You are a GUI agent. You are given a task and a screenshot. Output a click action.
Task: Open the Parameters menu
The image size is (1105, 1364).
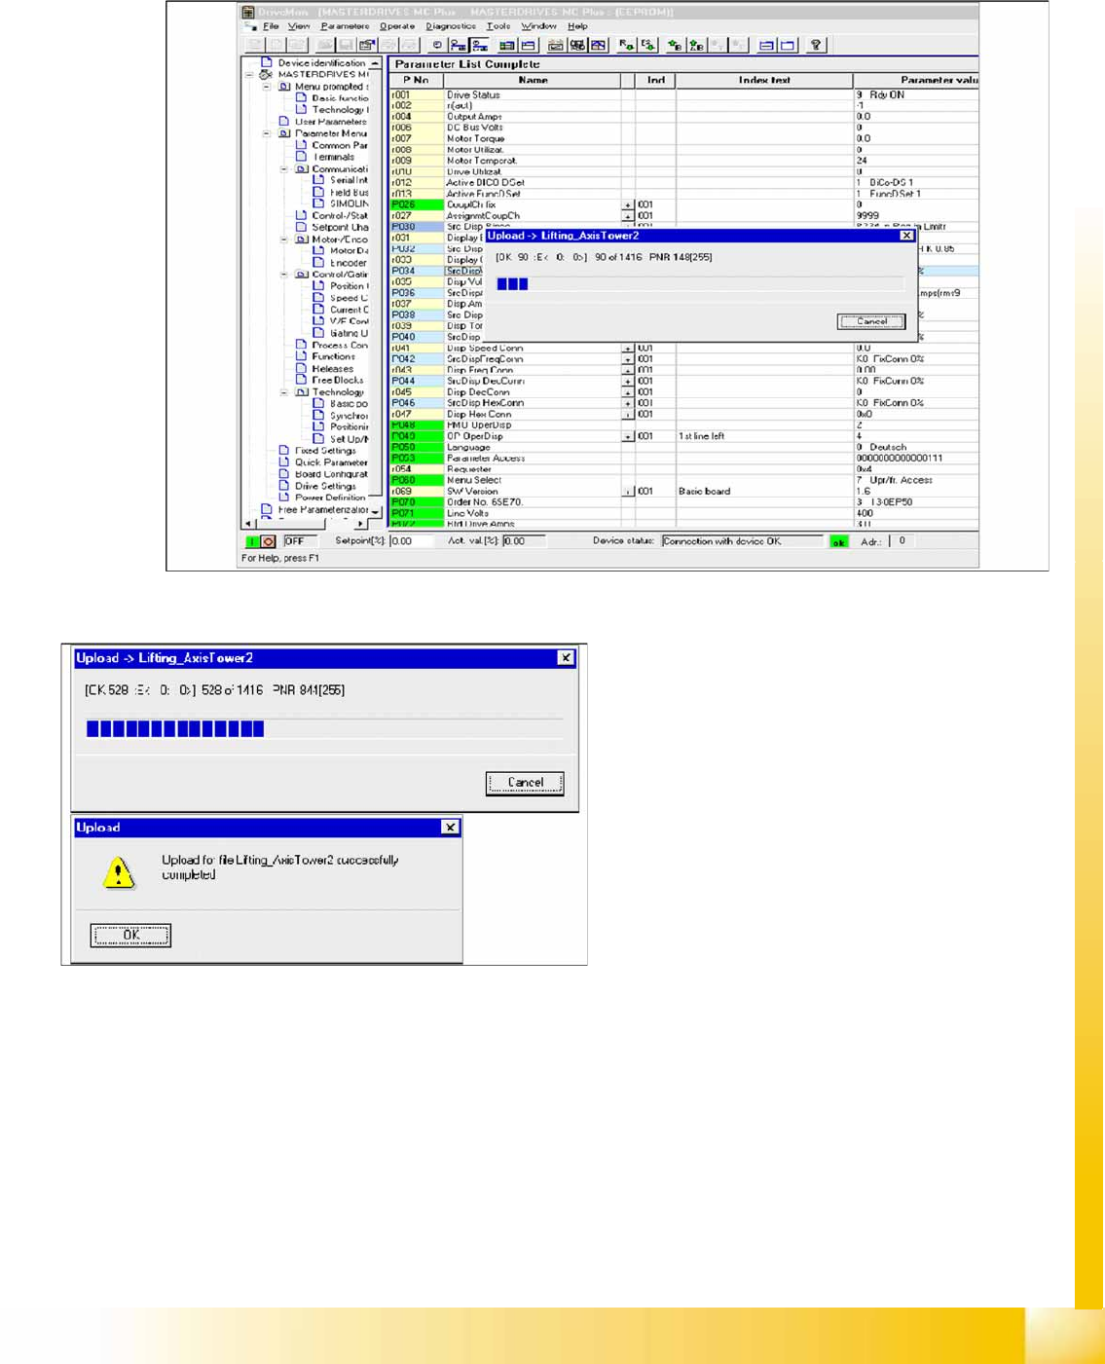[345, 26]
